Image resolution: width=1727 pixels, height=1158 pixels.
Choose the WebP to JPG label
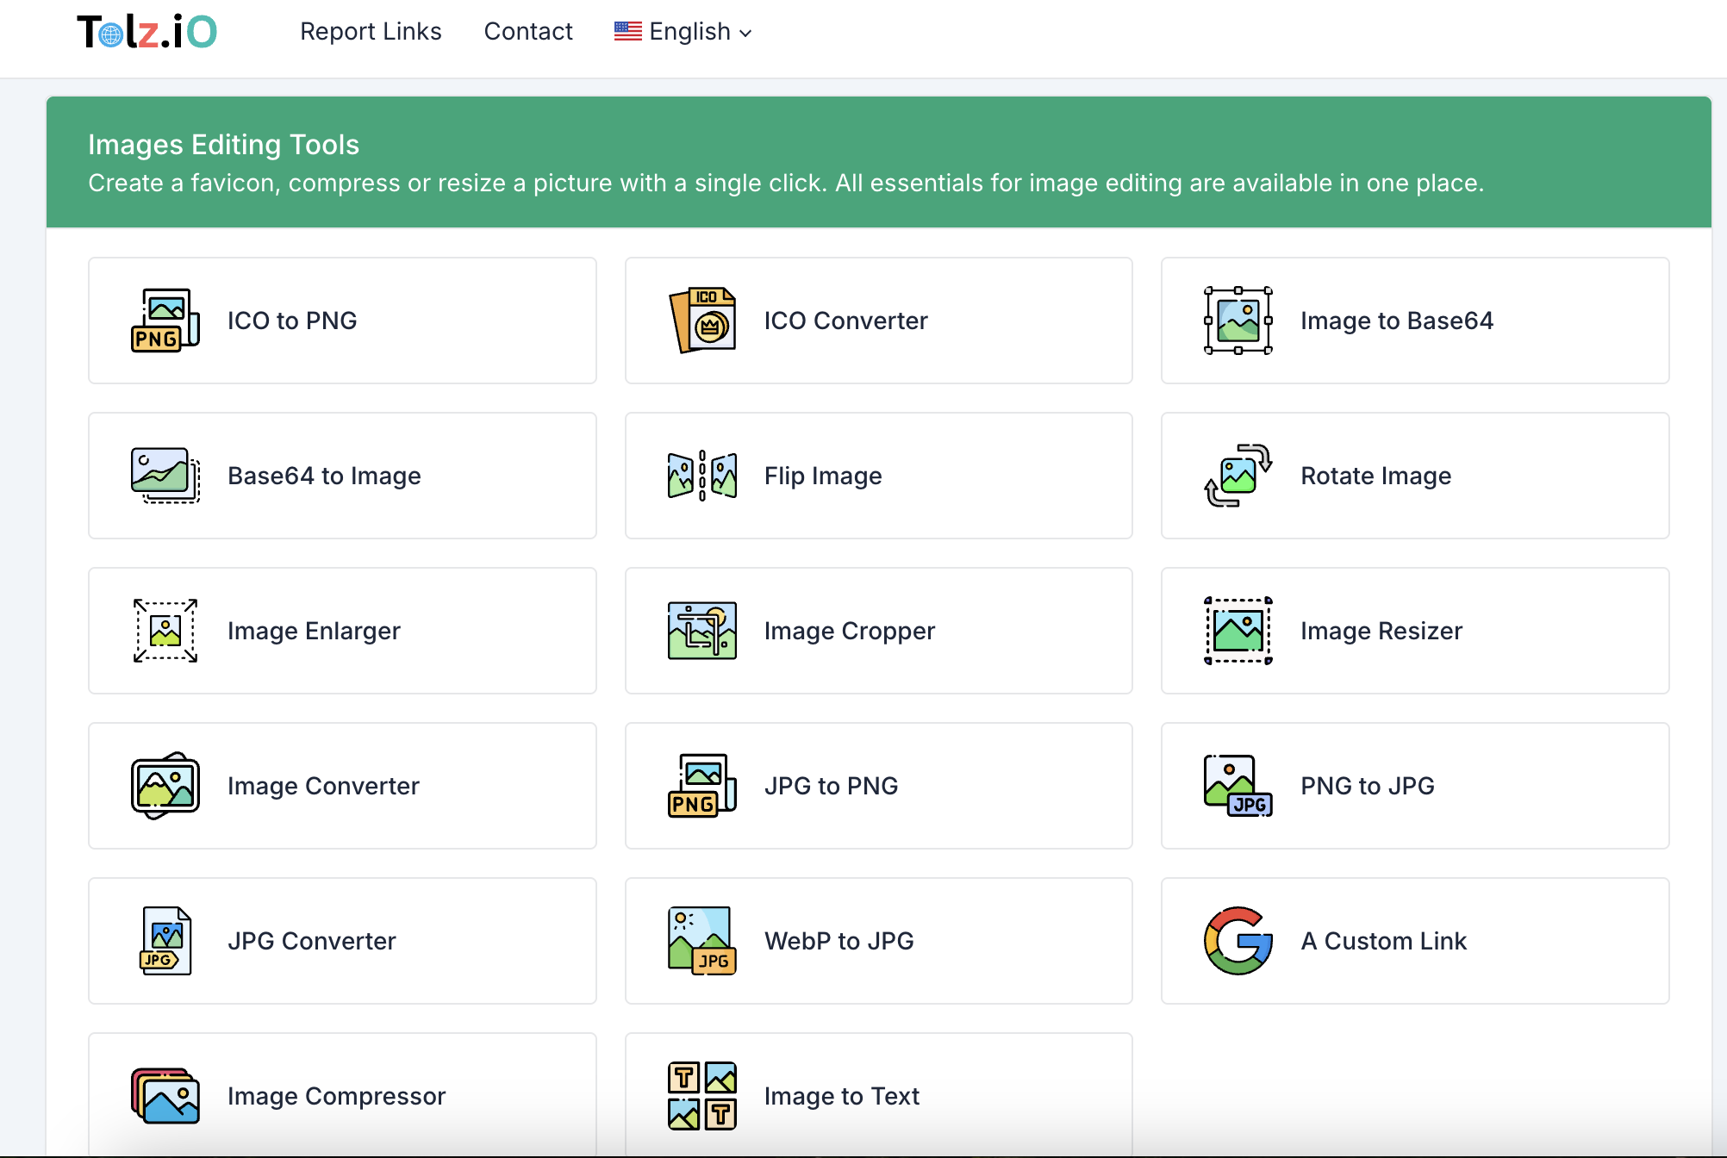click(839, 941)
